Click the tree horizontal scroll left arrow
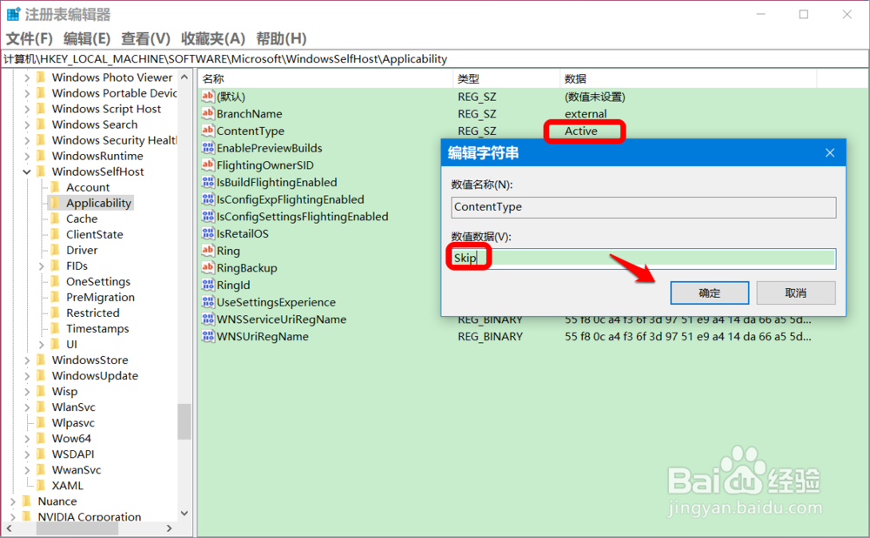Viewport: 870px width, 538px height. pos(9,528)
